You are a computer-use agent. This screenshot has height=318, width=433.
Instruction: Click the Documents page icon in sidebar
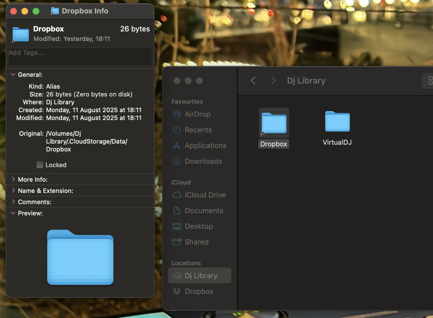click(x=177, y=211)
